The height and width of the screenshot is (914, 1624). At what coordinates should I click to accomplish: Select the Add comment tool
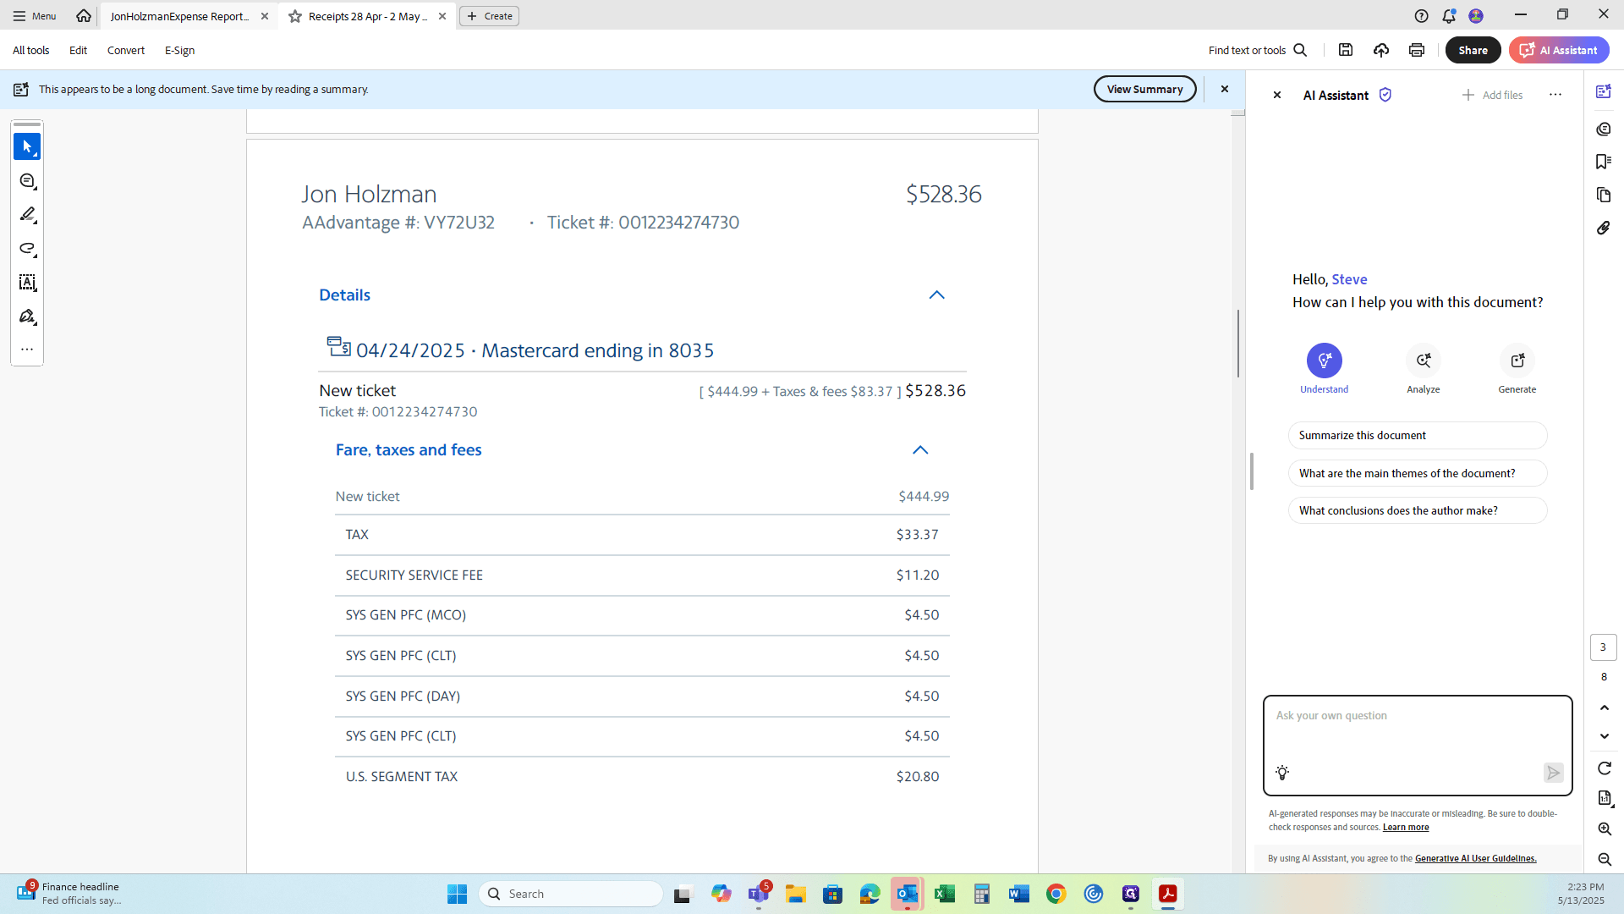click(27, 181)
